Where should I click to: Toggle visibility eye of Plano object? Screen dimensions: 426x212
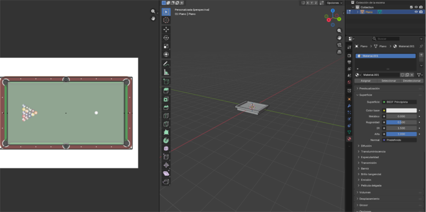(416, 12)
